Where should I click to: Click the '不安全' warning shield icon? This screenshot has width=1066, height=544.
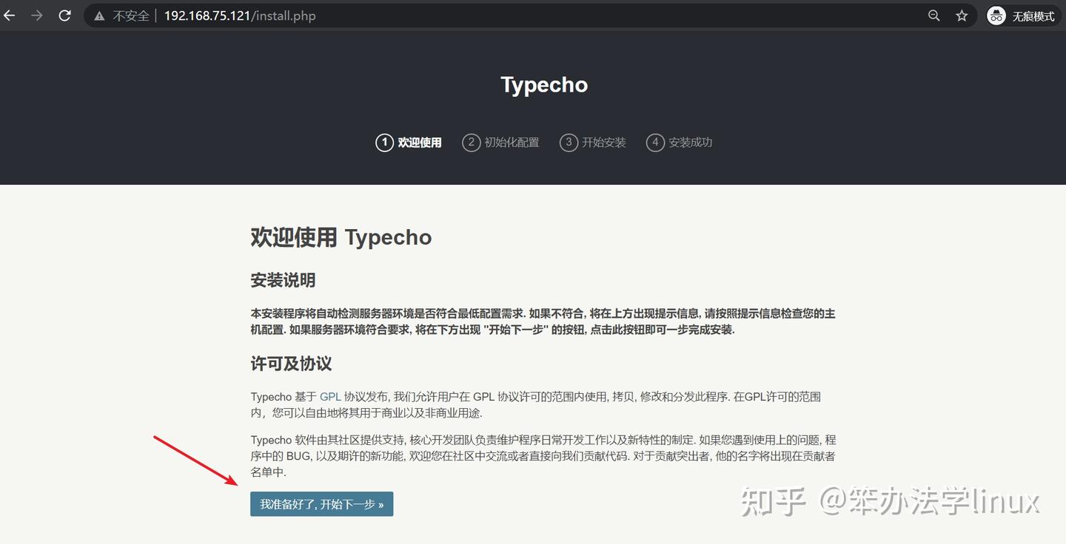[x=99, y=15]
